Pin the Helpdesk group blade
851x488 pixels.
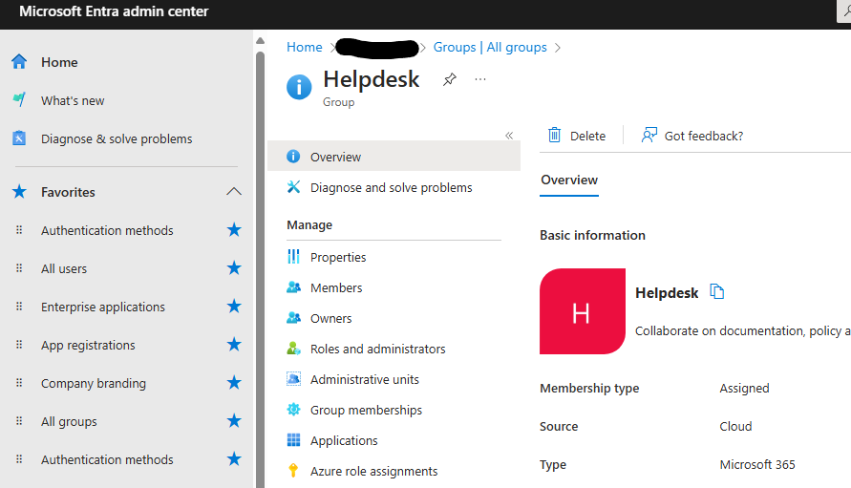click(450, 79)
